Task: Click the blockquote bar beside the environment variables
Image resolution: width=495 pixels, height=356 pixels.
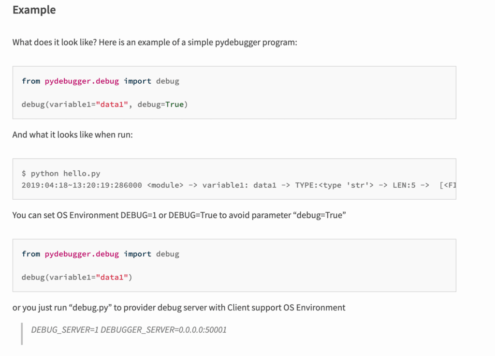Action: click(x=21, y=330)
